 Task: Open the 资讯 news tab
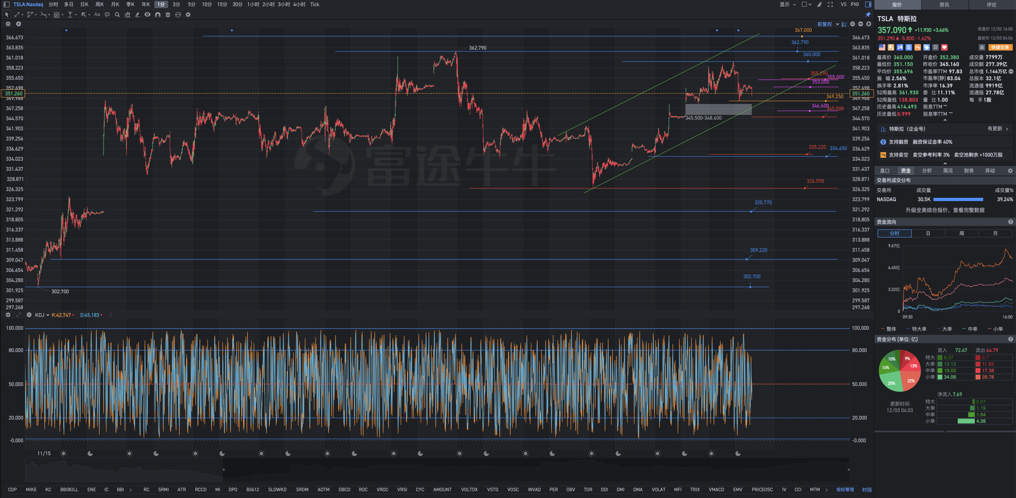[945, 5]
